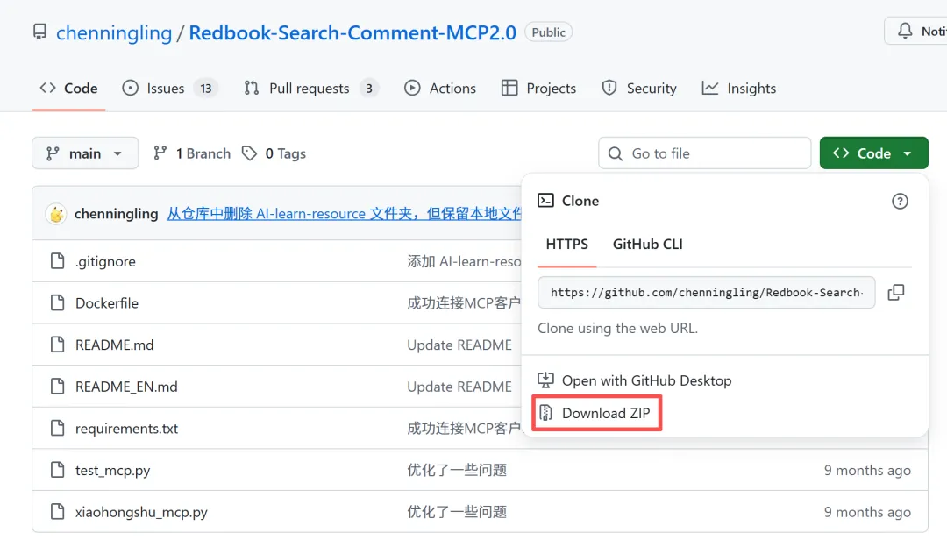This screenshot has width=947, height=547.
Task: Click the Clone help question mark icon
Action: click(x=900, y=201)
